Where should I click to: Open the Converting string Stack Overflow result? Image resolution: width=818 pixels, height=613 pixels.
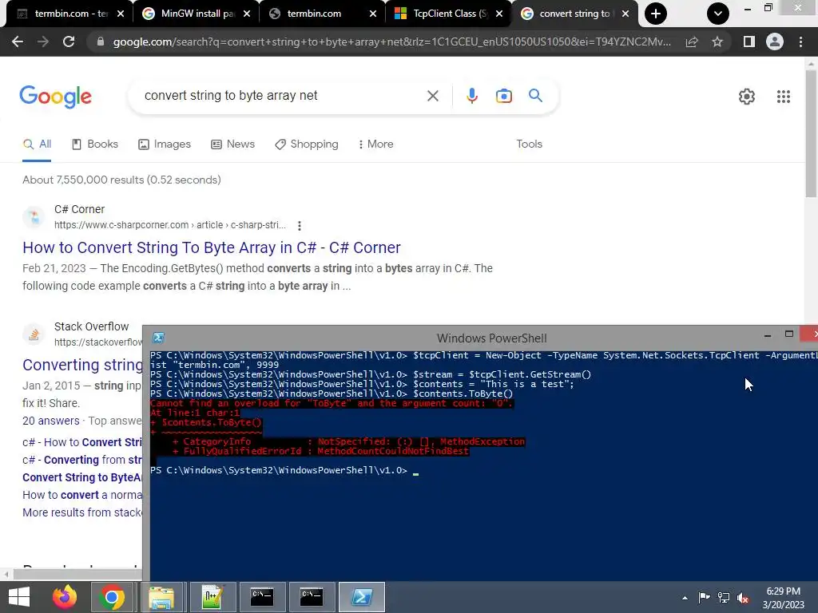coord(82,365)
